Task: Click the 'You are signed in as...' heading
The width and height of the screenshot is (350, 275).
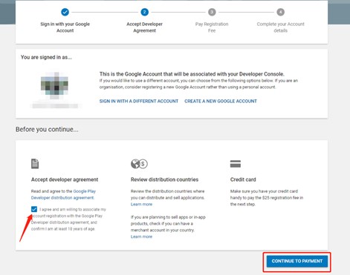Action: 46,57
